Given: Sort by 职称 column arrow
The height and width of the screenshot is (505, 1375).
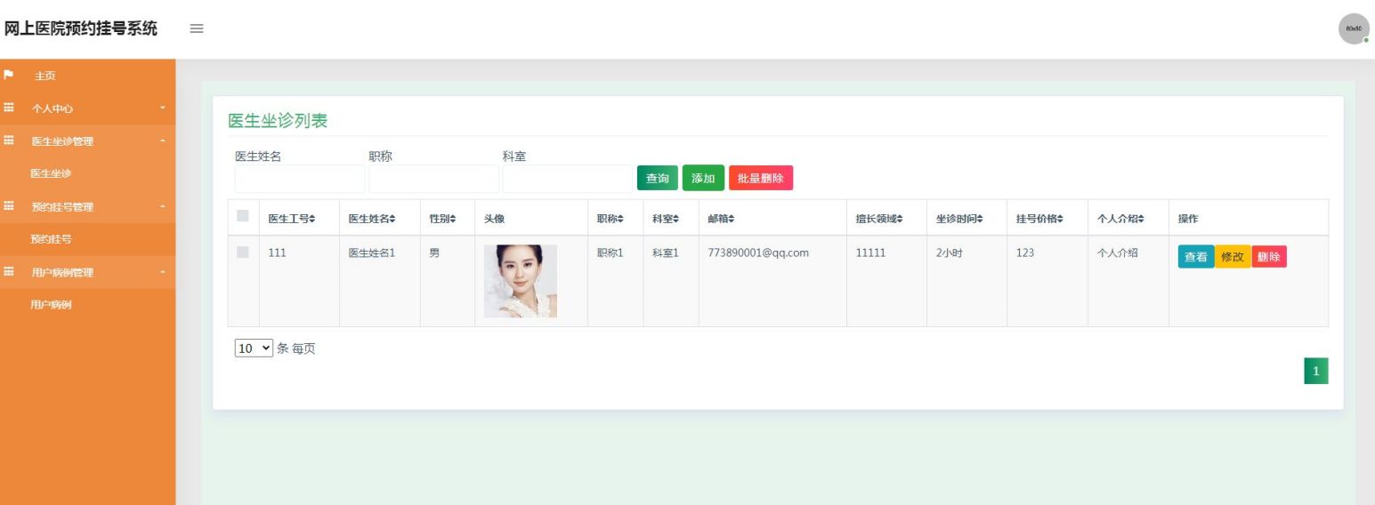Looking at the screenshot, I should (x=620, y=219).
